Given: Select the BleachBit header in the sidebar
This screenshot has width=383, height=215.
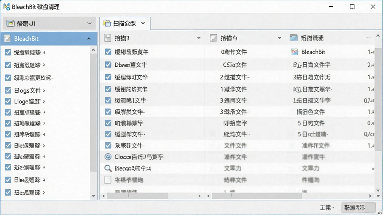Looking at the screenshot, I should coord(49,38).
